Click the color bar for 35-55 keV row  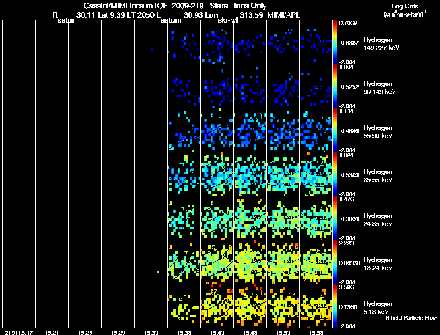click(x=334, y=174)
